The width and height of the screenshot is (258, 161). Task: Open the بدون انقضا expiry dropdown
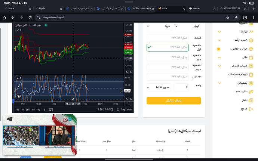click(159, 87)
